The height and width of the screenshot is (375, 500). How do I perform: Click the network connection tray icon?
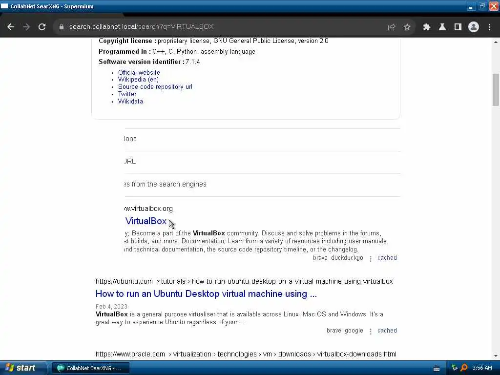455,368
